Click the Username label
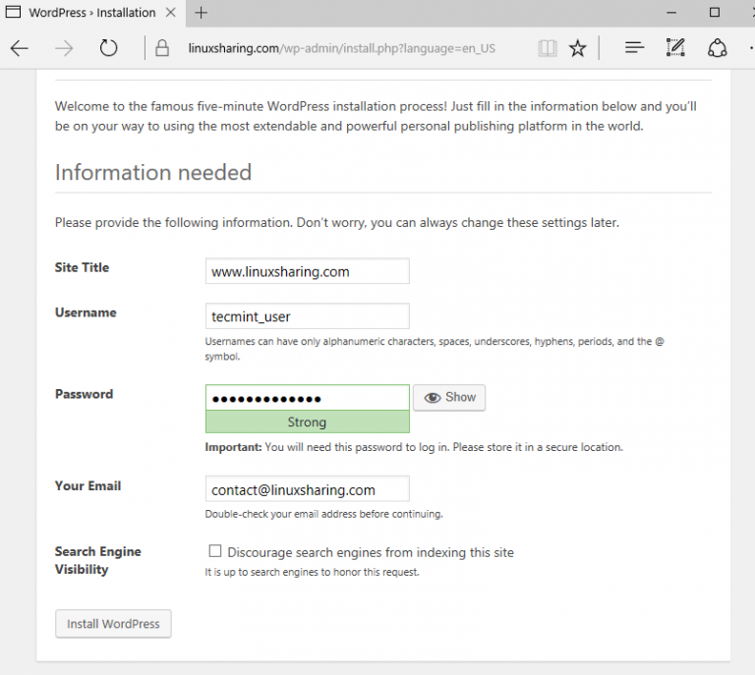 tap(86, 312)
